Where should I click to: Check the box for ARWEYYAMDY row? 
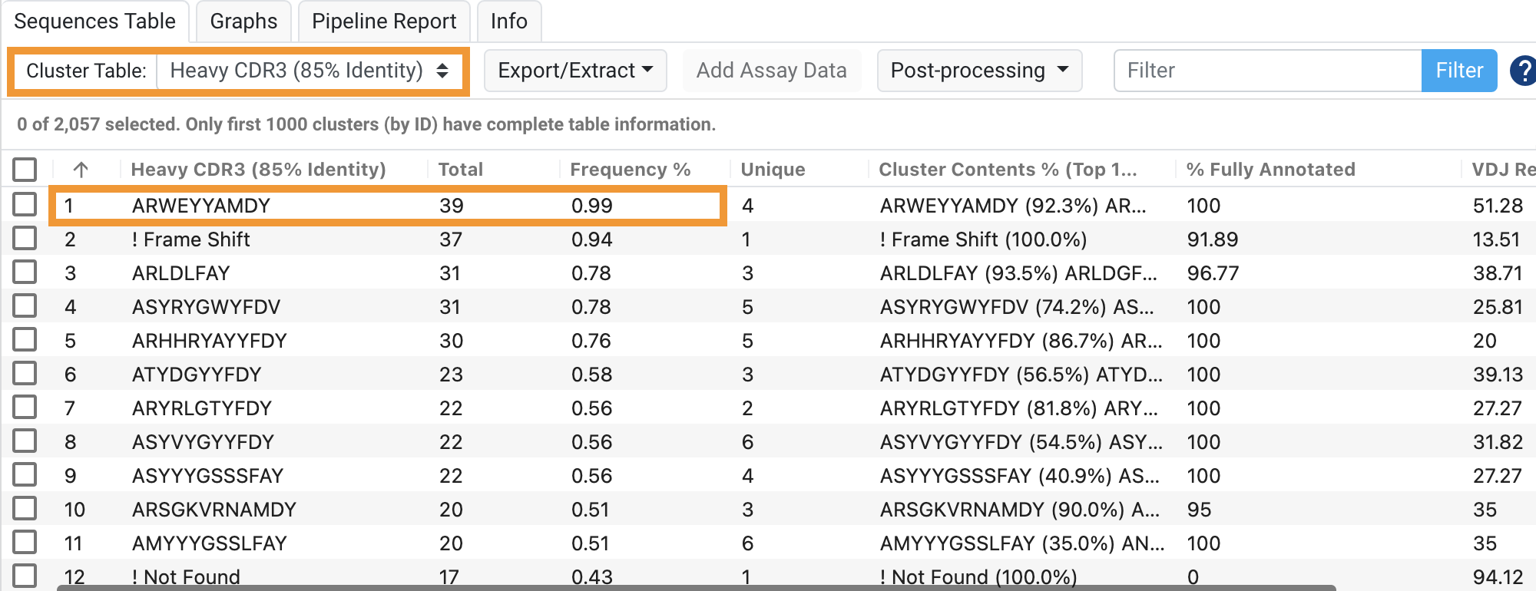25,205
